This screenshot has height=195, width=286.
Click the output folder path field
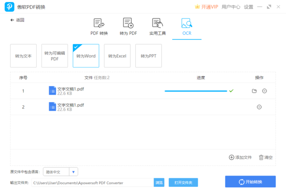[92, 183]
